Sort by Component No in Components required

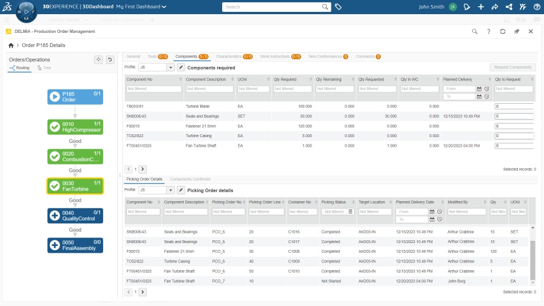[180, 79]
